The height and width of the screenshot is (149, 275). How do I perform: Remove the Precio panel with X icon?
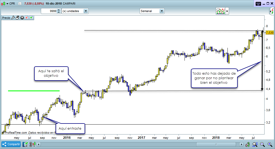[x=22, y=18]
